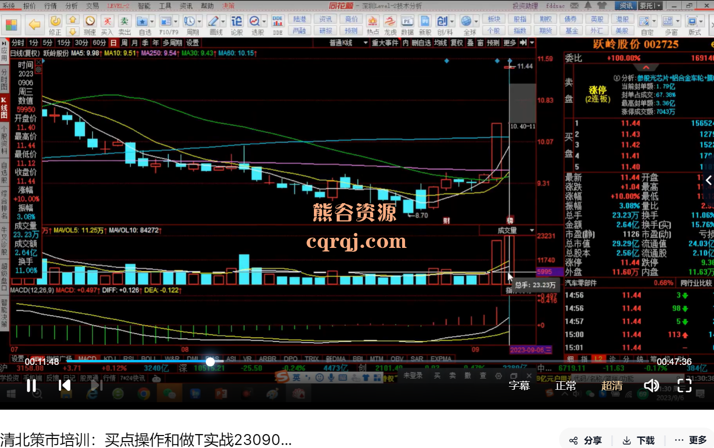The image size is (714, 448).
Task: Open dropdown arrow next to 画线 icon
Action: pyautogui.click(x=223, y=21)
